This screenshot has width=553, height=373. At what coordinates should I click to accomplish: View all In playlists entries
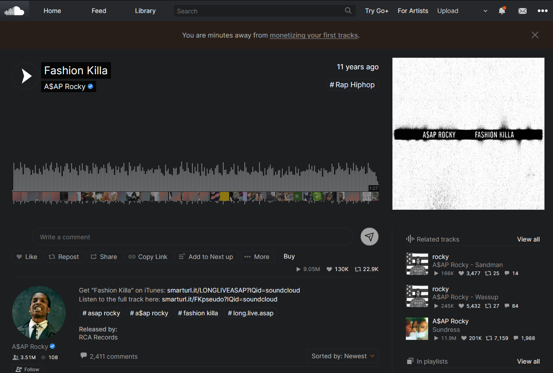528,361
